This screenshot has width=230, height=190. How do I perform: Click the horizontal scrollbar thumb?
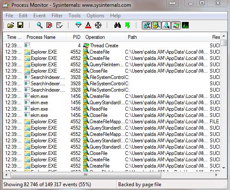(86, 175)
